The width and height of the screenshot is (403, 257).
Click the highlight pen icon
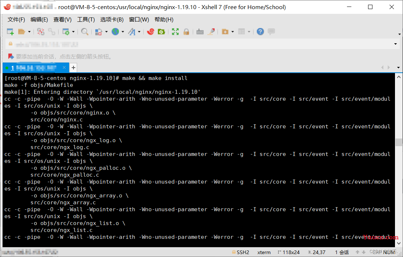pyautogui.click(x=211, y=32)
